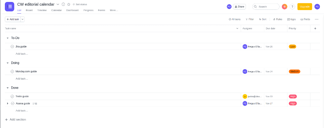Image resolution: width=324 pixels, height=128 pixels.
Task: Click the Set status button
Action: tap(80, 4)
